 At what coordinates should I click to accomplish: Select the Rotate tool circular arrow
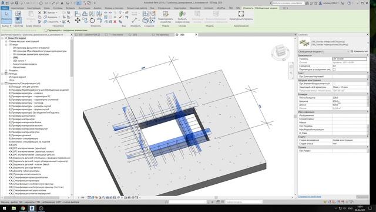coord(92,21)
